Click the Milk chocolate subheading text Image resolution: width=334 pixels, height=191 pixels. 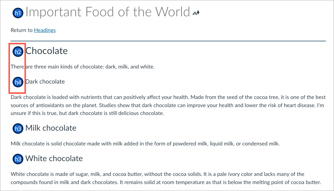51,128
